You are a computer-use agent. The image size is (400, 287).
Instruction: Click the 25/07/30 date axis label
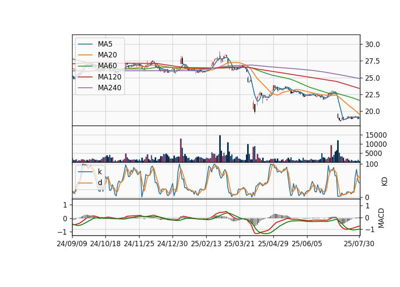click(359, 244)
